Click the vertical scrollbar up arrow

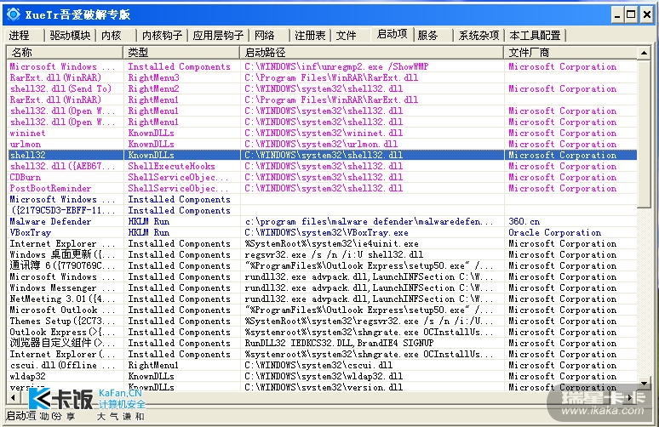click(x=644, y=53)
